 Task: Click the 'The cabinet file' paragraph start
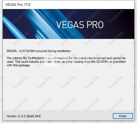tap(17, 58)
